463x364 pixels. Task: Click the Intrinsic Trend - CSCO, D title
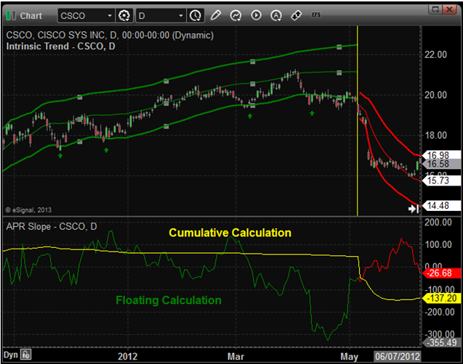tap(60, 46)
